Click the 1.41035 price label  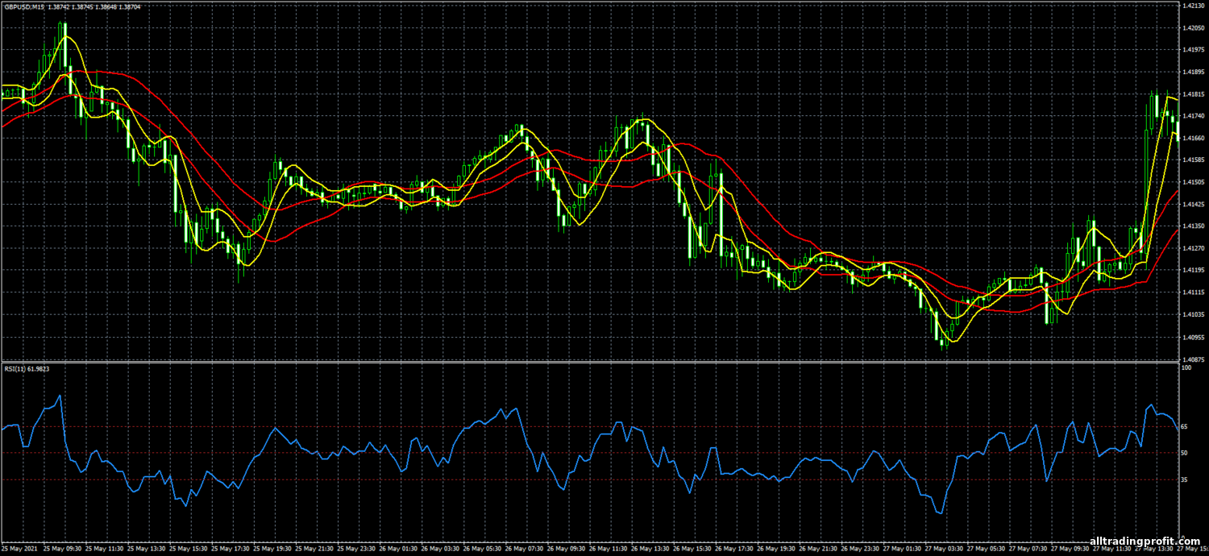click(x=1194, y=314)
